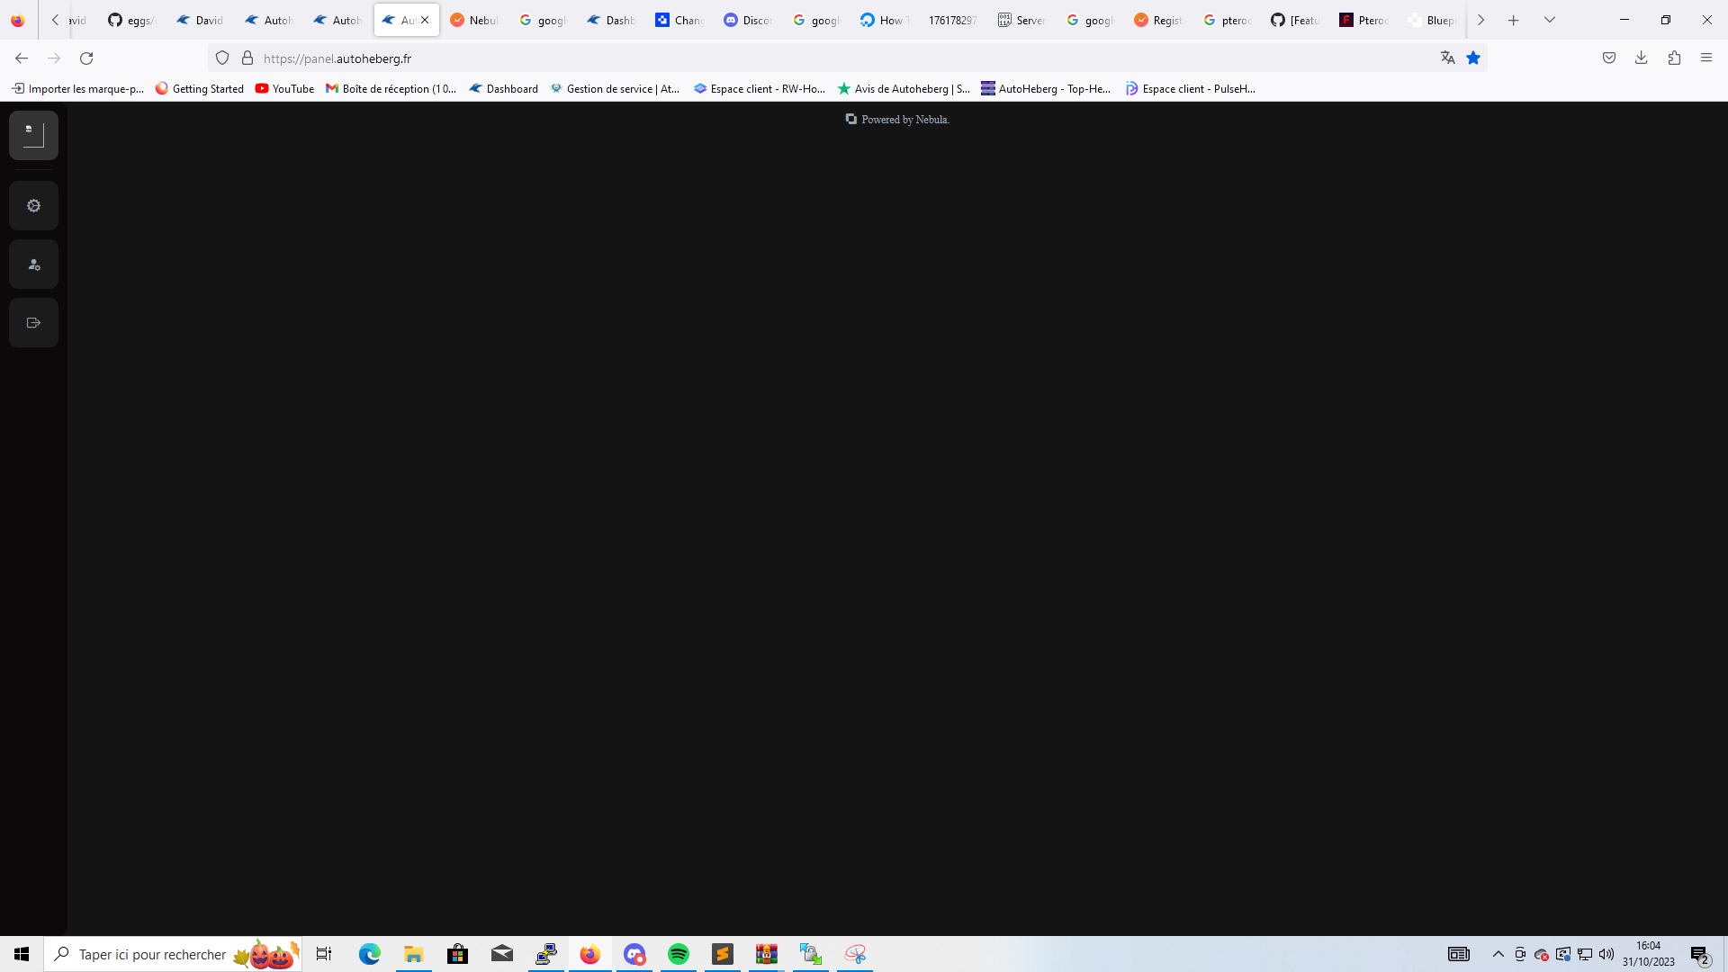Open Gestion de service bookmark
Image resolution: width=1728 pixels, height=972 pixels.
[x=615, y=88]
